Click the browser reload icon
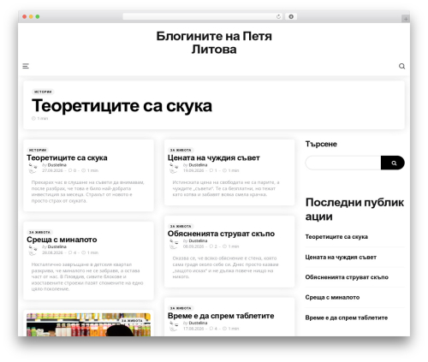The width and height of the screenshot is (428, 362). click(x=278, y=17)
